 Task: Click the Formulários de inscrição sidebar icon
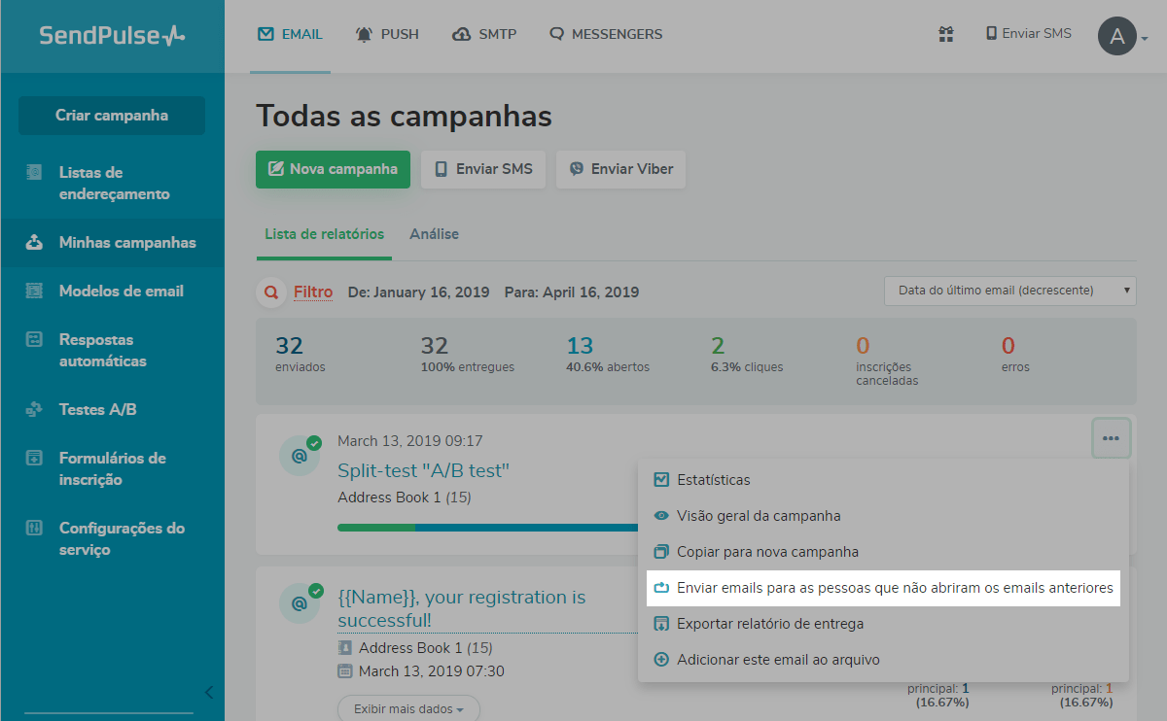point(34,459)
